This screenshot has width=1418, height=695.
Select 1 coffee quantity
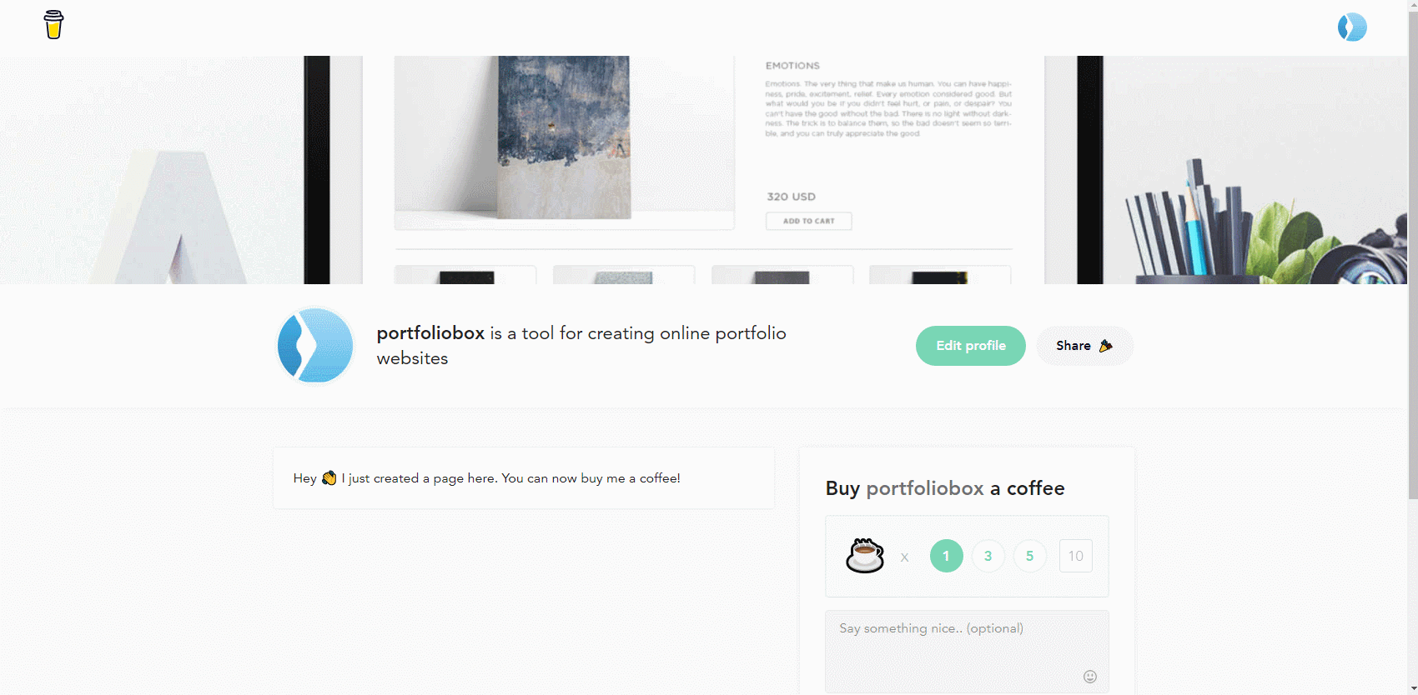(946, 556)
